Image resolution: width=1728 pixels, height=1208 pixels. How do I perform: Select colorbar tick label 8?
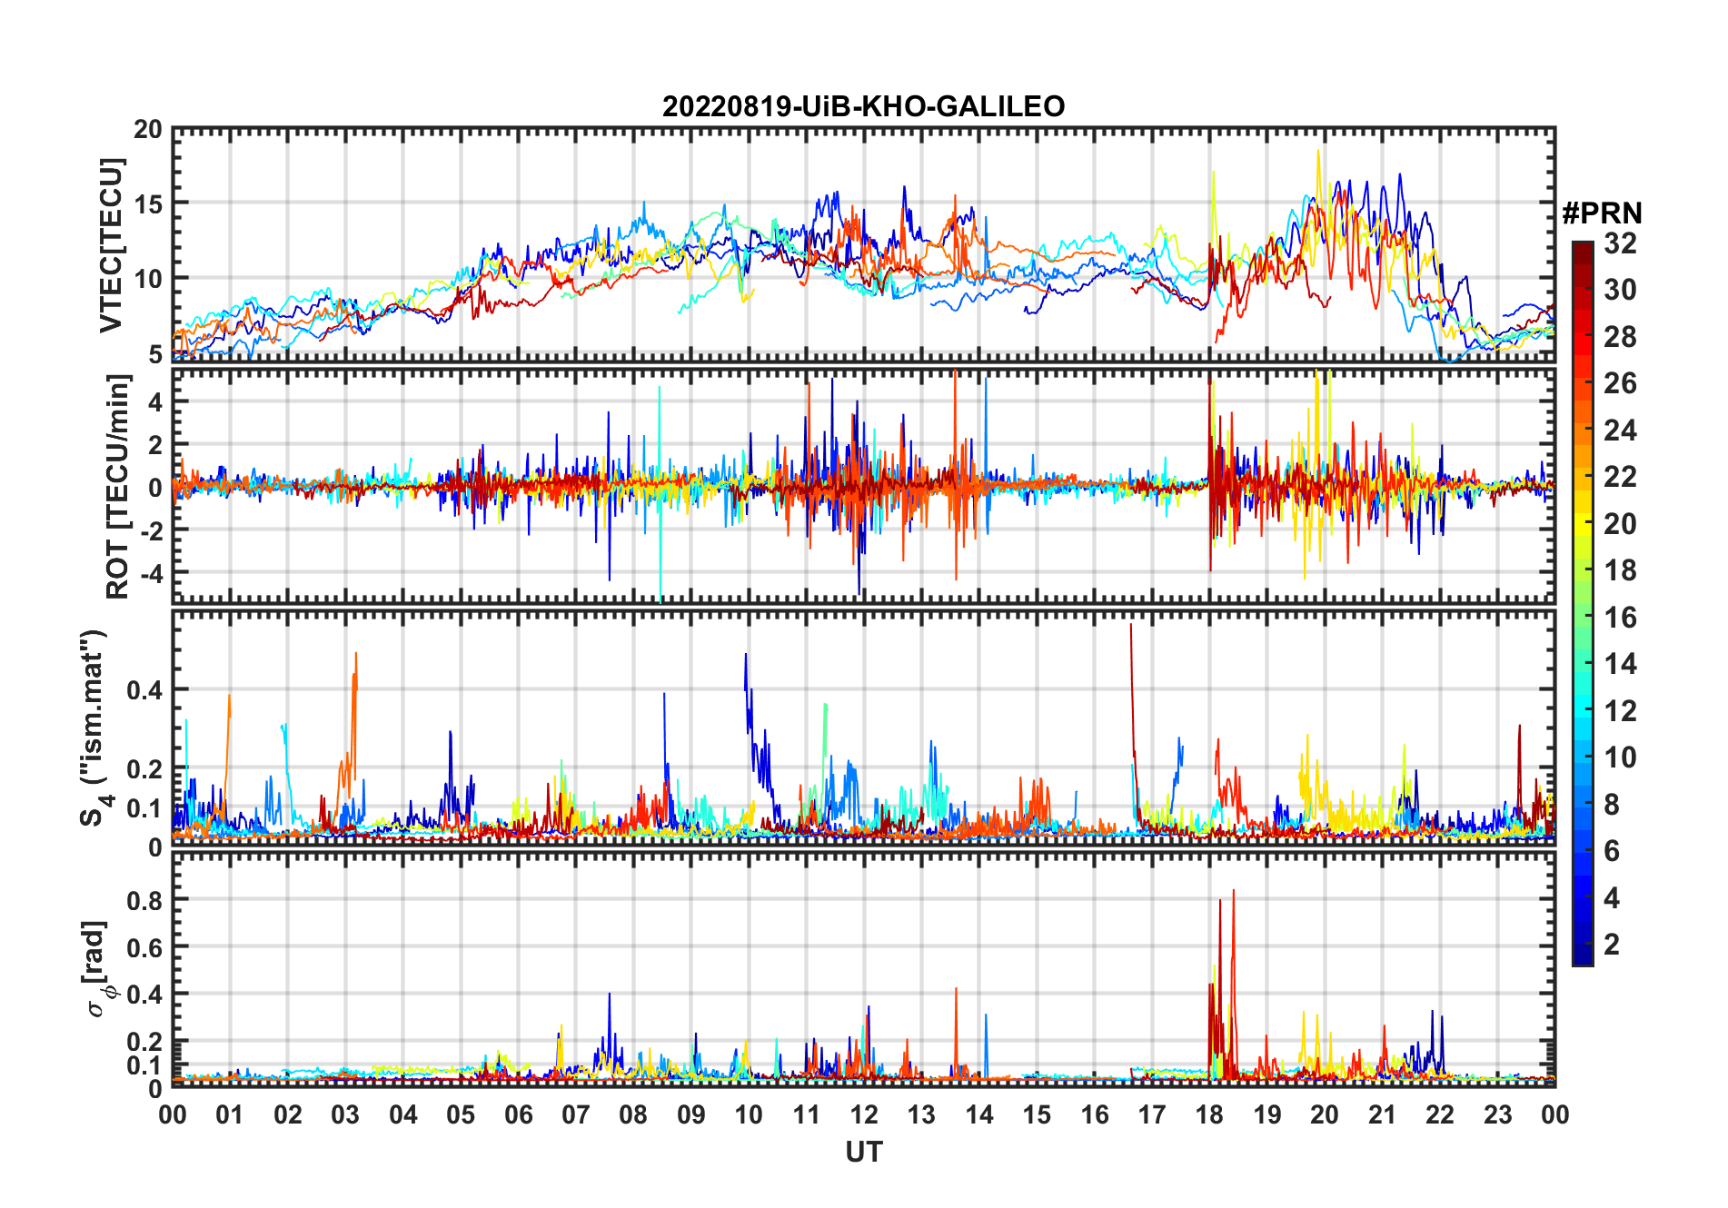click(1612, 805)
